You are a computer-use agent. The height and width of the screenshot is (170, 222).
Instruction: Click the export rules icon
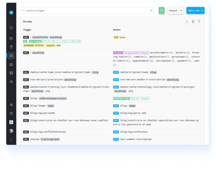(x=187, y=22)
